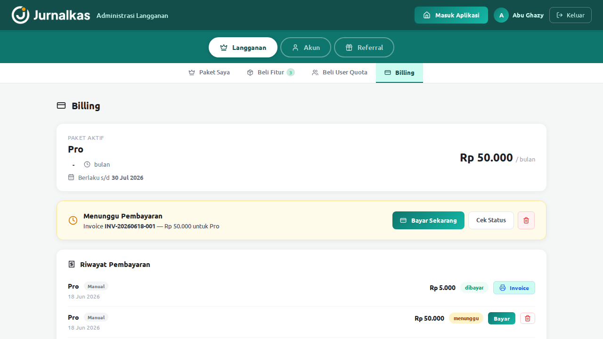Click Bayar for the Rp 50.000 payment row
This screenshot has height=339, width=603.
point(502,319)
